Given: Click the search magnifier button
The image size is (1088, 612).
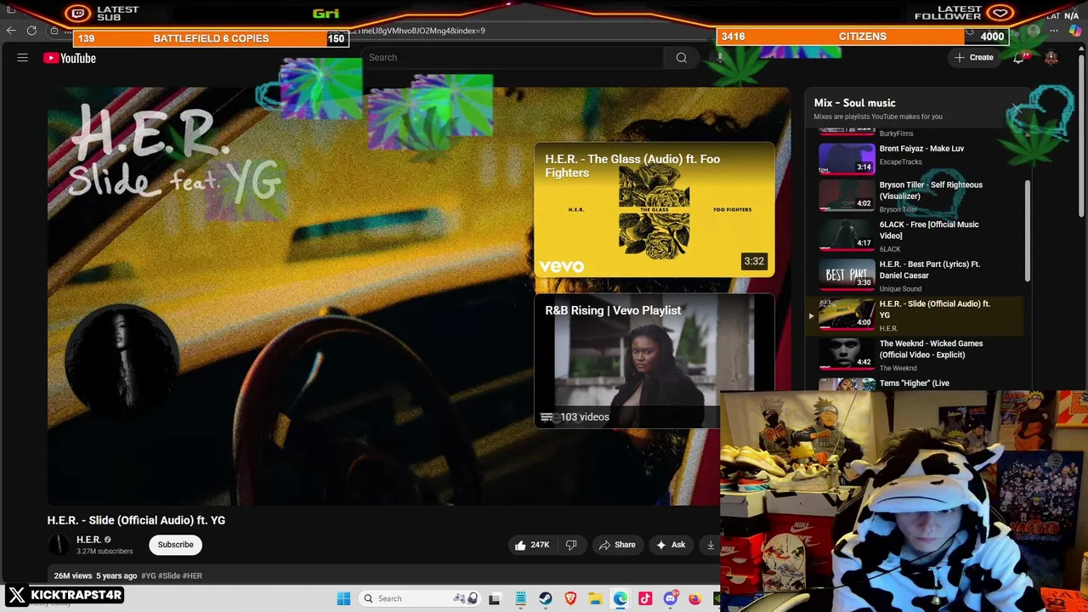Looking at the screenshot, I should 681,58.
